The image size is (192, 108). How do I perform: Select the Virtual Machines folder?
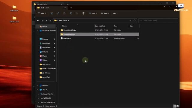tap(100, 34)
